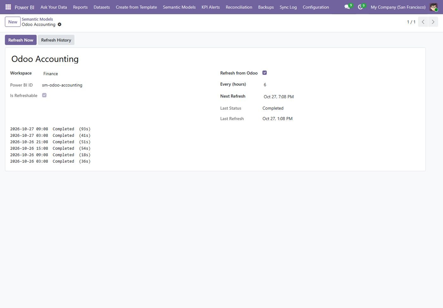Click the New button
This screenshot has width=443, height=308.
[x=13, y=22]
